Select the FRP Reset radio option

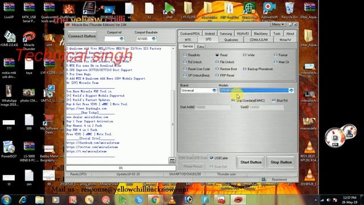225,76
